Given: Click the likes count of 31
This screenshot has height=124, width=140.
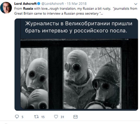Looking at the screenshot, I should coord(62,117).
